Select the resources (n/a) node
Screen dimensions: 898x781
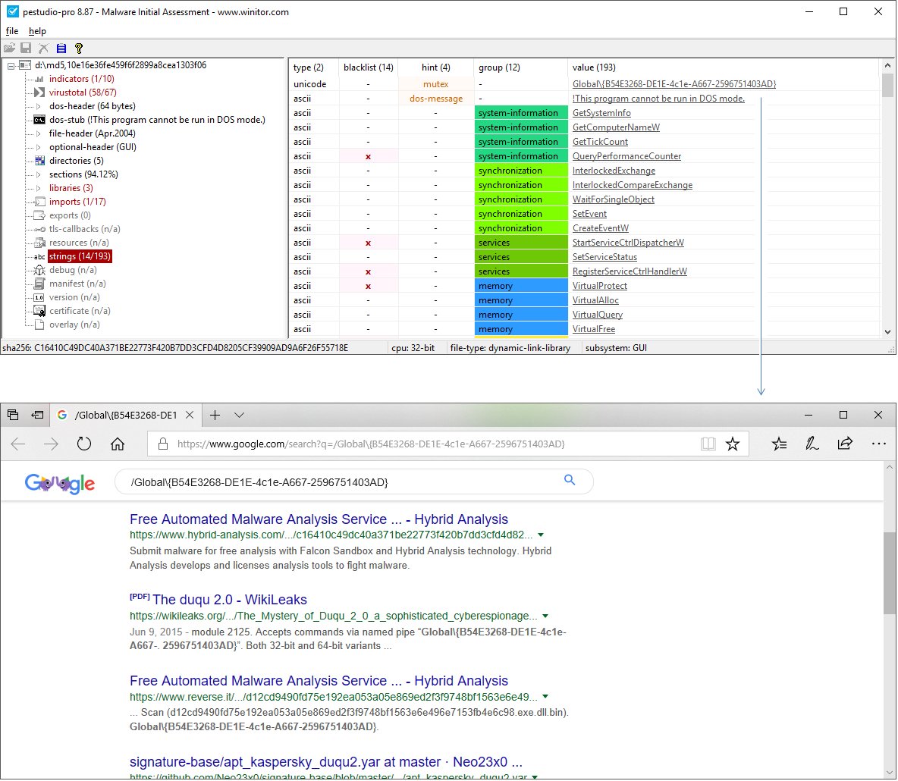pos(79,243)
